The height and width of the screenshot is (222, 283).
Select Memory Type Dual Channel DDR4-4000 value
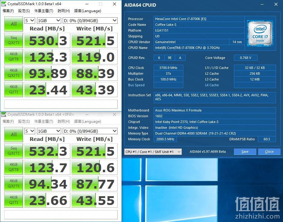(x=215, y=133)
